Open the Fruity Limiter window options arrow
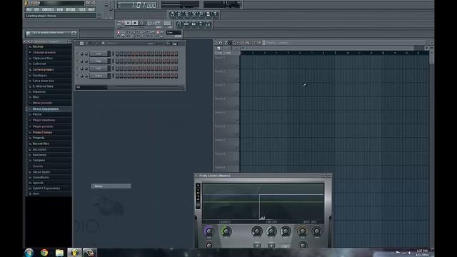Screen dimensions: 457x257 coord(197,176)
